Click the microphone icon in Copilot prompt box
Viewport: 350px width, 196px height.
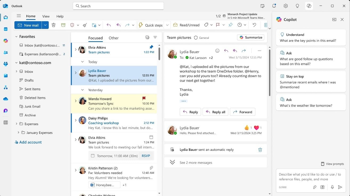coord(332,187)
